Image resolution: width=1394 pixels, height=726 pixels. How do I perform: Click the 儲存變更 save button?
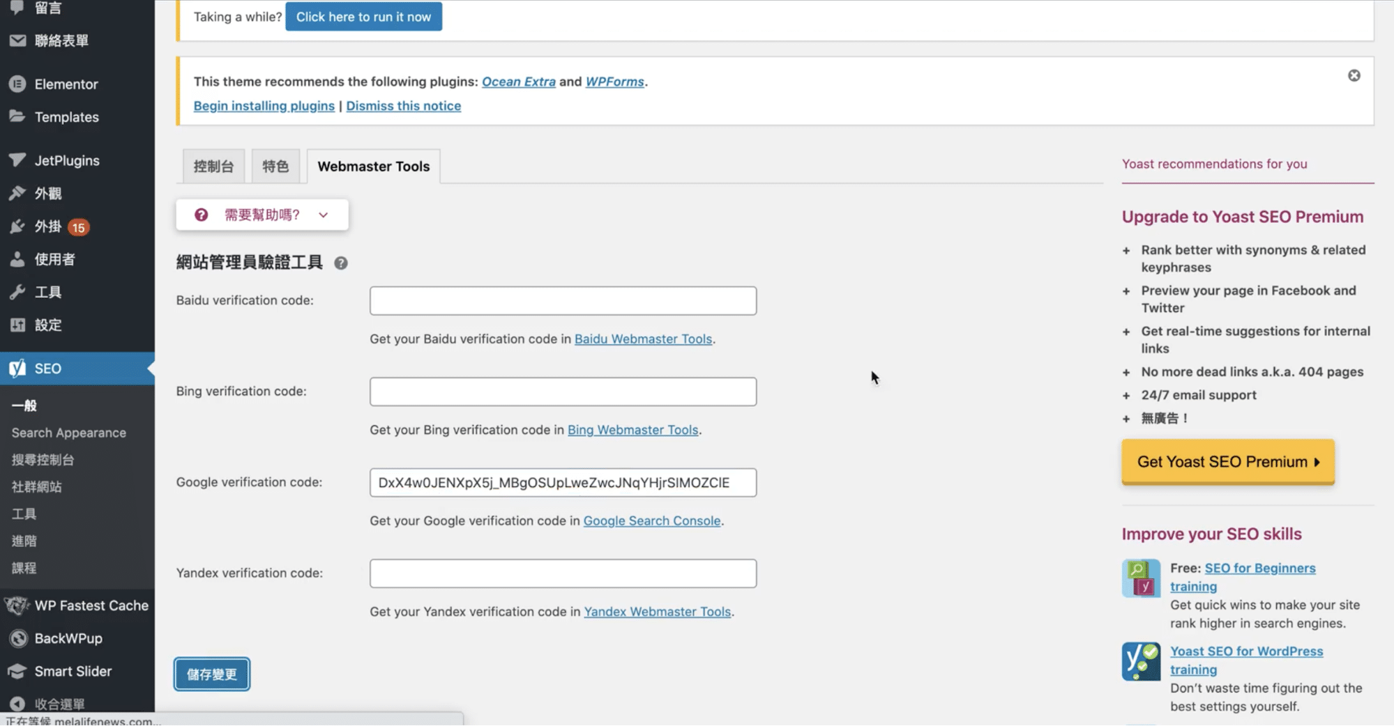pos(212,674)
